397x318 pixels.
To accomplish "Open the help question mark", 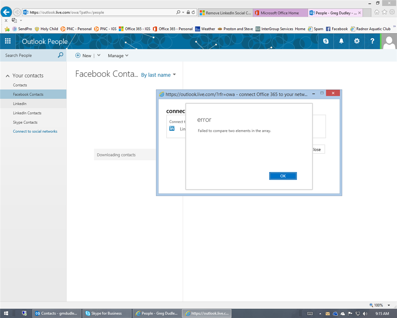I will tap(372, 41).
